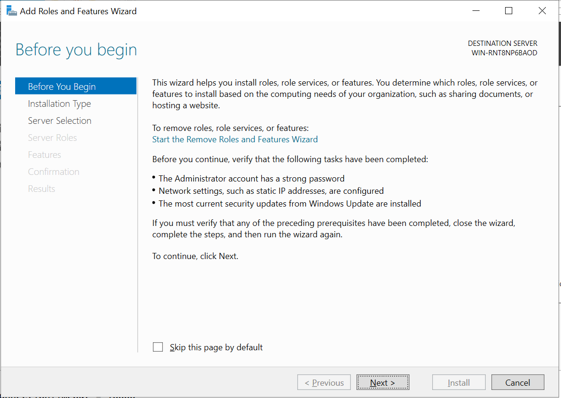This screenshot has height=398, width=561.
Task: Select the disabled Features step
Action: tap(45, 155)
